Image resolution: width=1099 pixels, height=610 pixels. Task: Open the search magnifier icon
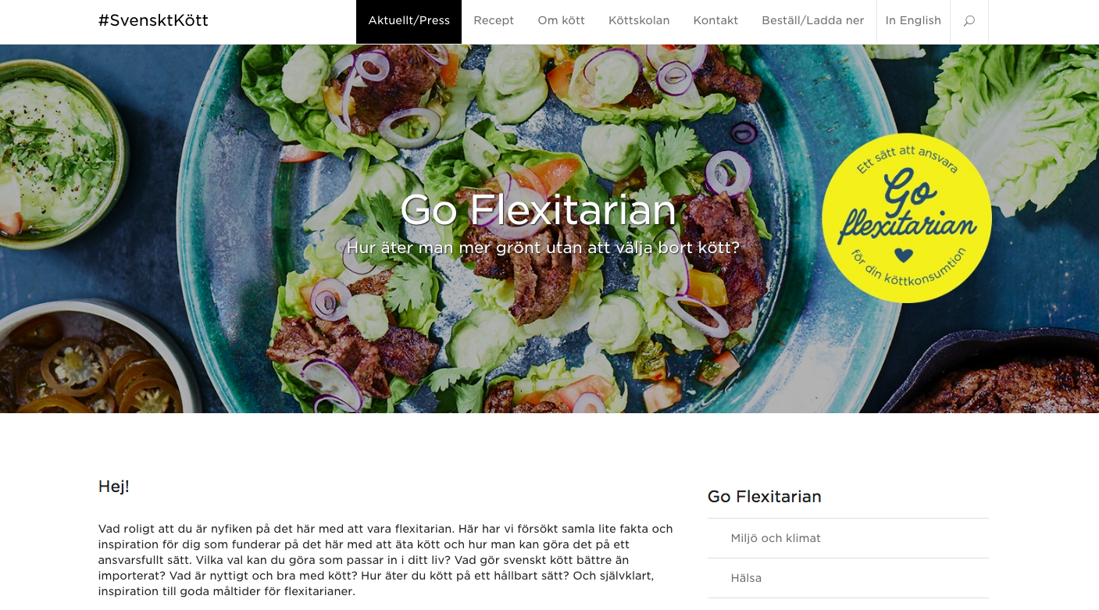click(969, 21)
